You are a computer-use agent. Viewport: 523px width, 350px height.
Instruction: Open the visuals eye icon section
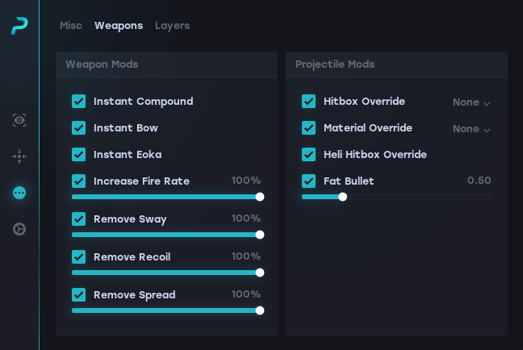[19, 120]
